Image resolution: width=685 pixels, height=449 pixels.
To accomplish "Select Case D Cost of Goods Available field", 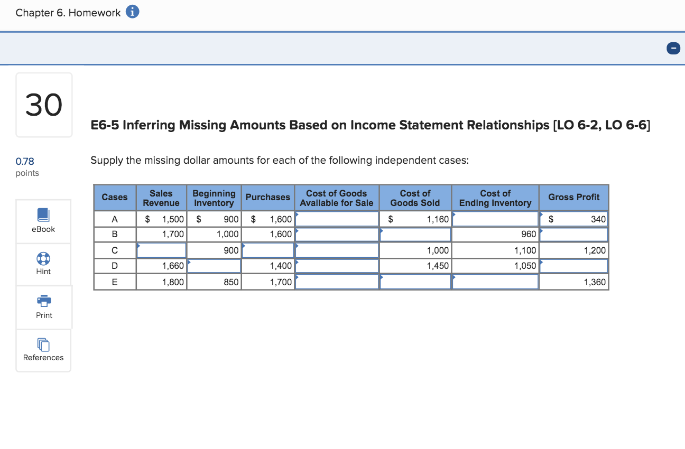I will point(336,266).
